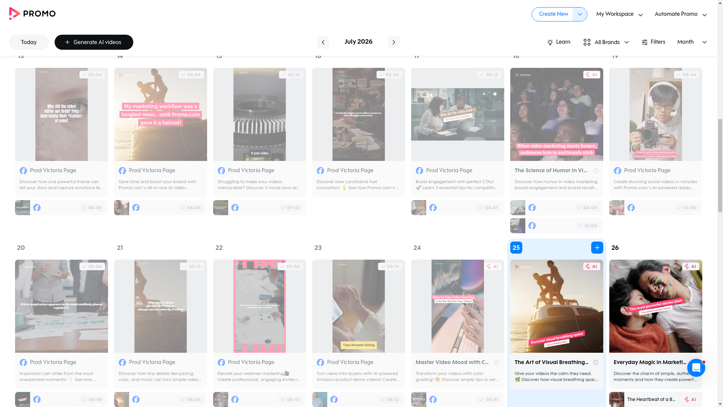
Task: Open the Month view dropdown
Action: click(692, 42)
